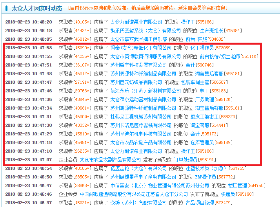The height and width of the screenshot is (207, 280).
Task: Click timestamp 2018-02-23 10:46:37
Action: [29, 203]
